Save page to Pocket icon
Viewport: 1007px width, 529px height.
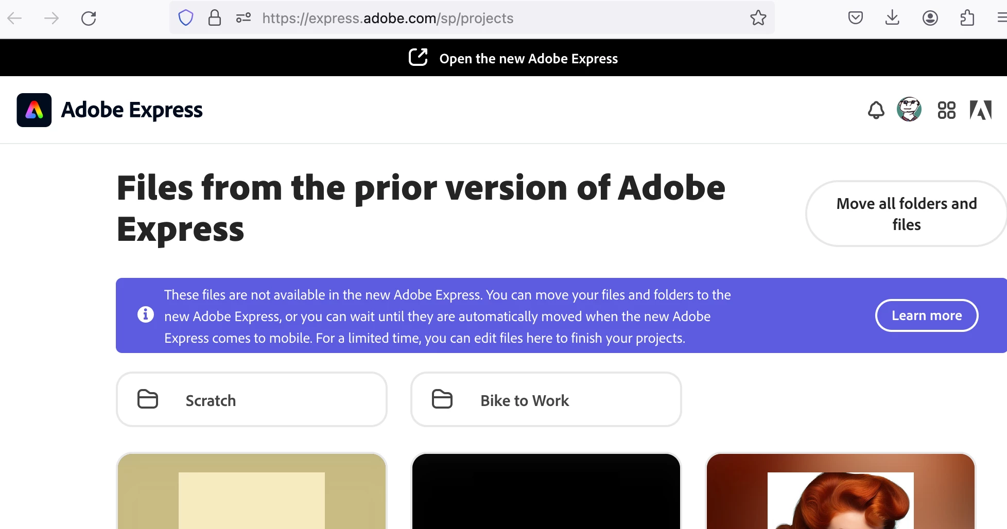point(856,18)
